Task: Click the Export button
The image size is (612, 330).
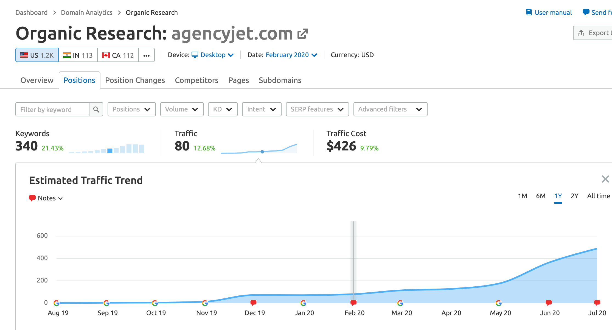Action: point(593,33)
